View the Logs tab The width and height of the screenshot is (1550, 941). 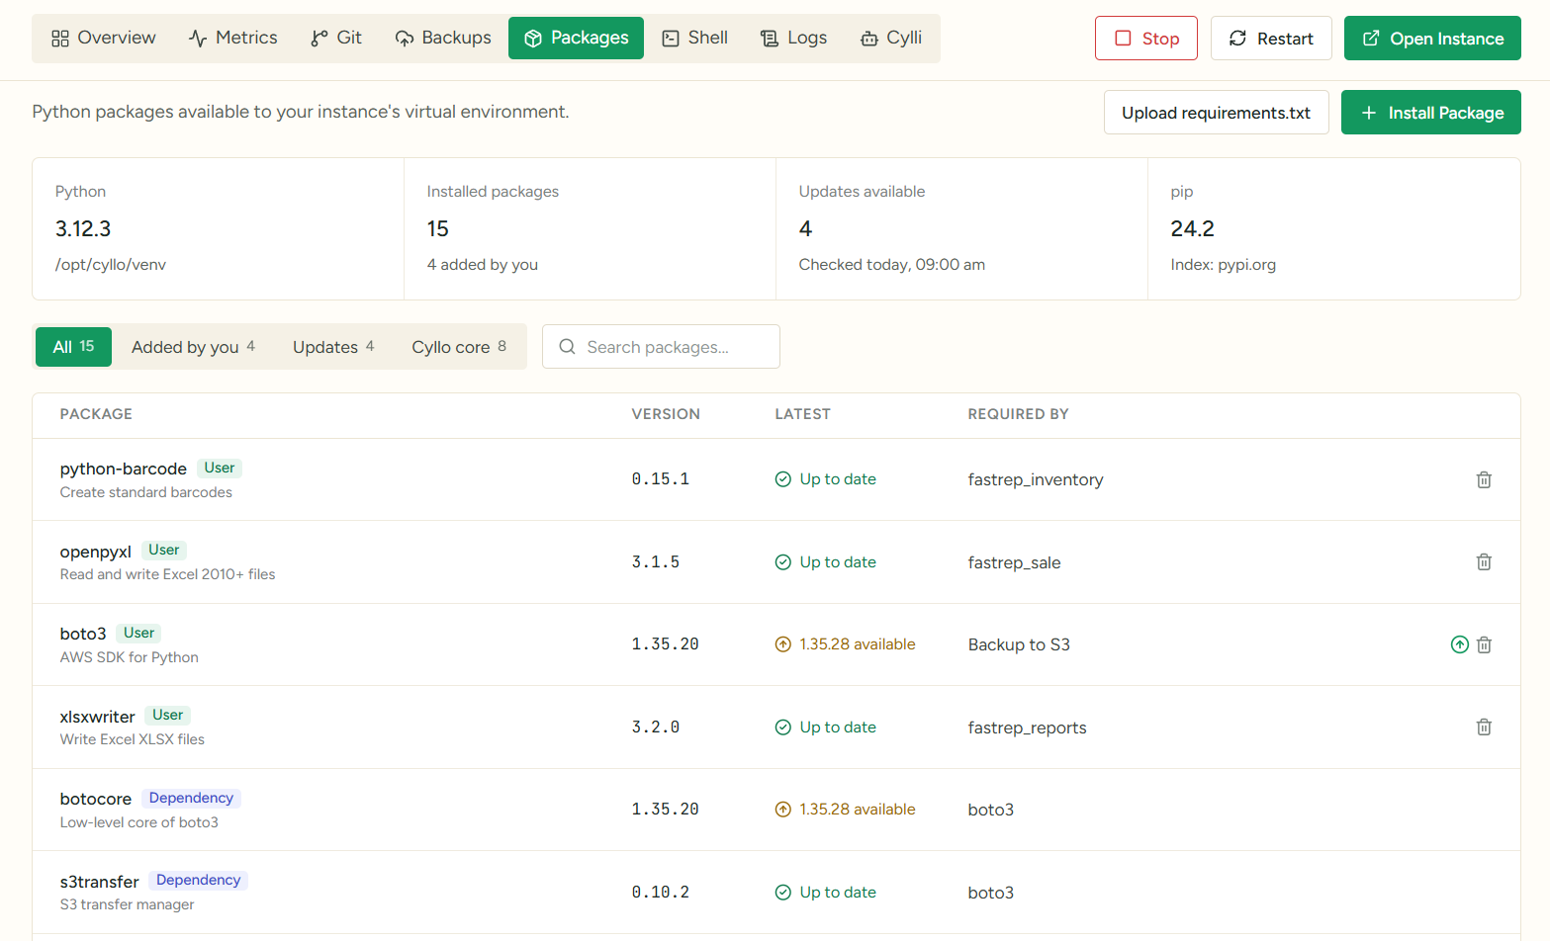(x=794, y=39)
